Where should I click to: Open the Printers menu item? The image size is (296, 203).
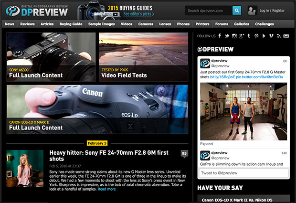202,24
